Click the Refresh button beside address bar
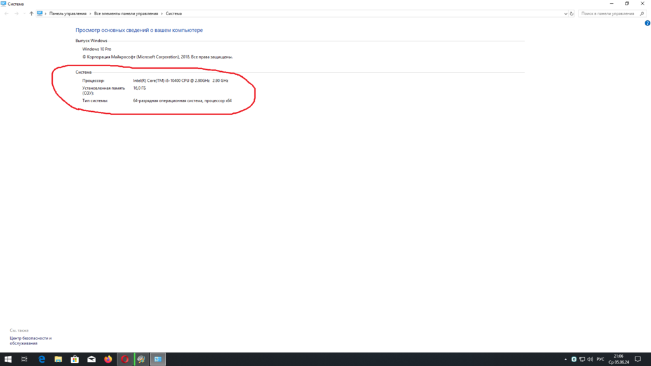Screen dimensions: 651x366 (572, 13)
